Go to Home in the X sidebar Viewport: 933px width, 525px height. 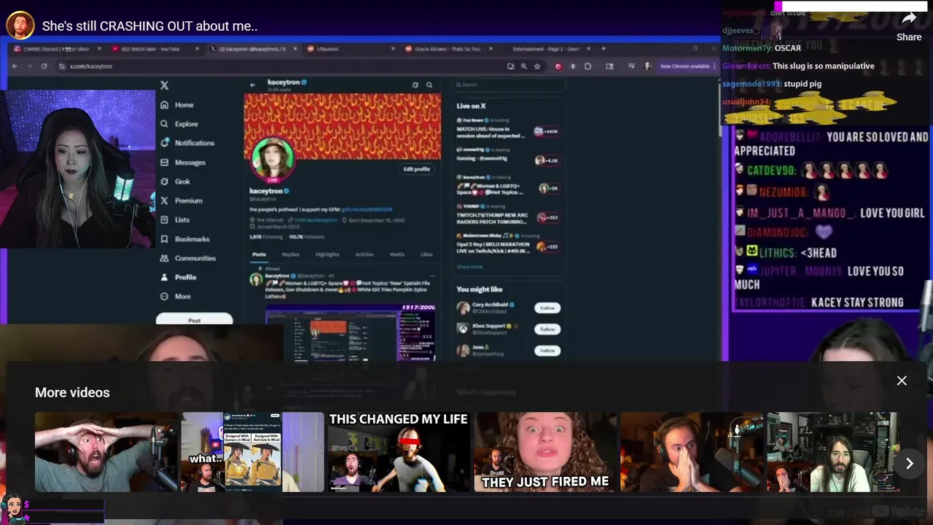176,105
